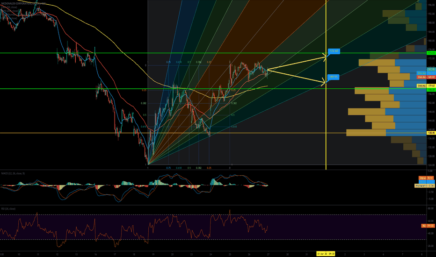This screenshot has width=436, height=257.
Task: Click date 19 on the time axis
Action: click(x=153, y=254)
